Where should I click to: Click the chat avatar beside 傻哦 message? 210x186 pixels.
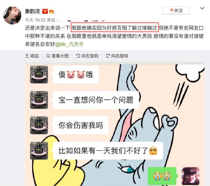pyautogui.click(x=39, y=74)
